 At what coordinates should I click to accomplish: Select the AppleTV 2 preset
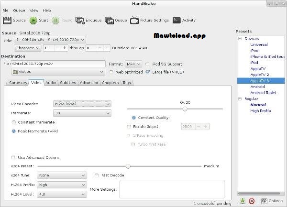pyautogui.click(x=260, y=75)
